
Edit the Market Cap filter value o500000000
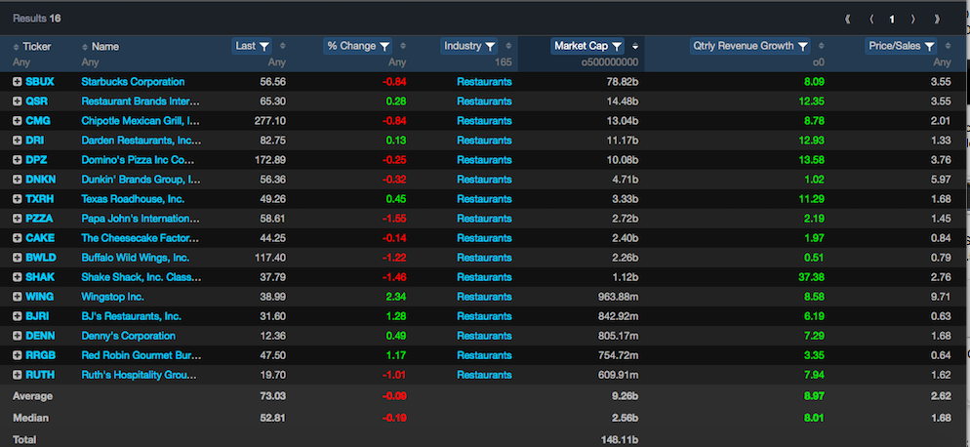point(609,62)
